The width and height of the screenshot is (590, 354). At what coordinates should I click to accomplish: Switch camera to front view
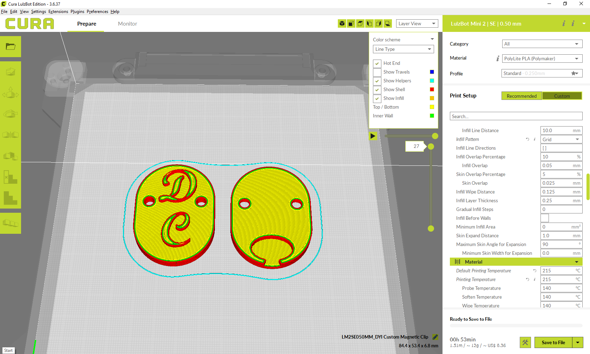(x=351, y=23)
